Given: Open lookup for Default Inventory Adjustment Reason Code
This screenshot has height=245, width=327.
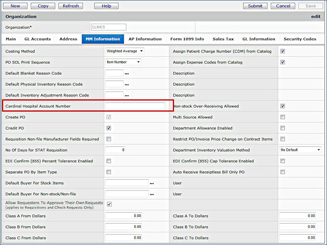Looking at the screenshot, I should coord(127,96).
